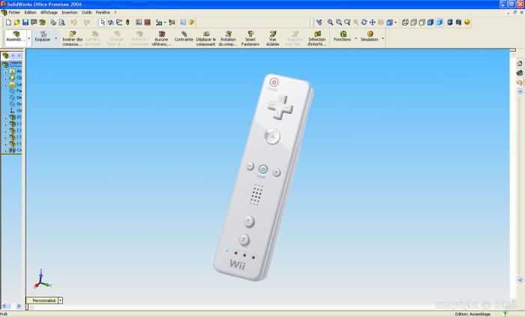Select the Pan view tool

(x=372, y=22)
